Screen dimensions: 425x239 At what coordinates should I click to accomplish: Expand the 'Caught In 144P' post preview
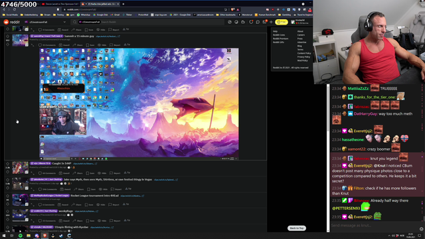click(x=33, y=173)
